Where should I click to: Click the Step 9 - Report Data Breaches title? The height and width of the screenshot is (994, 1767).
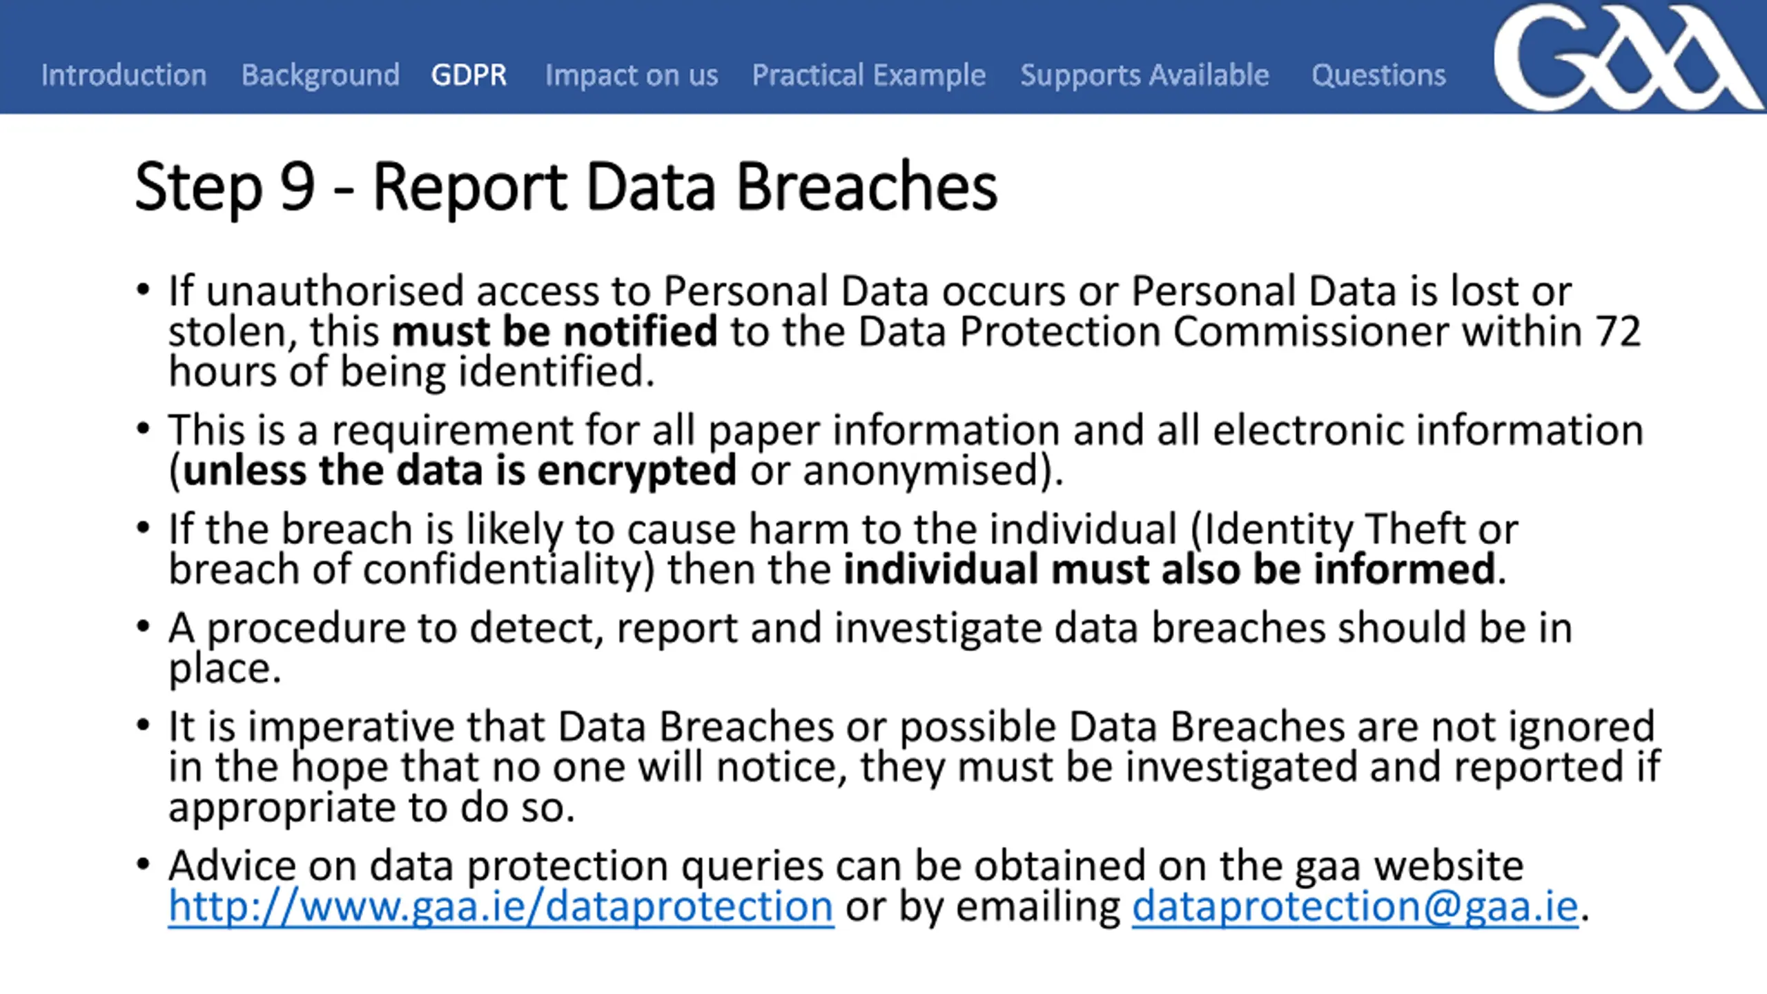[566, 187]
